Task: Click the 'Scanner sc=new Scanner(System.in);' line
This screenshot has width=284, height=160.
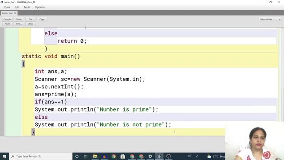Action: [90, 79]
